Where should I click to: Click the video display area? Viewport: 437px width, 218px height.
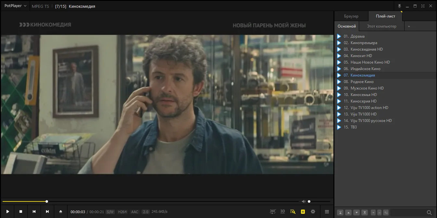[167, 104]
